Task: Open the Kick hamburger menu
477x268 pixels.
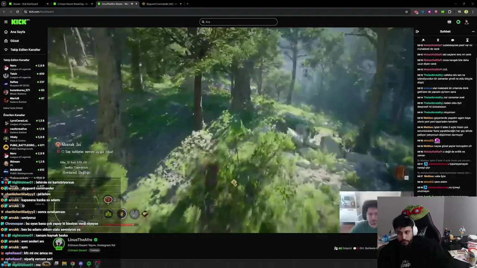Action: click(x=6, y=22)
